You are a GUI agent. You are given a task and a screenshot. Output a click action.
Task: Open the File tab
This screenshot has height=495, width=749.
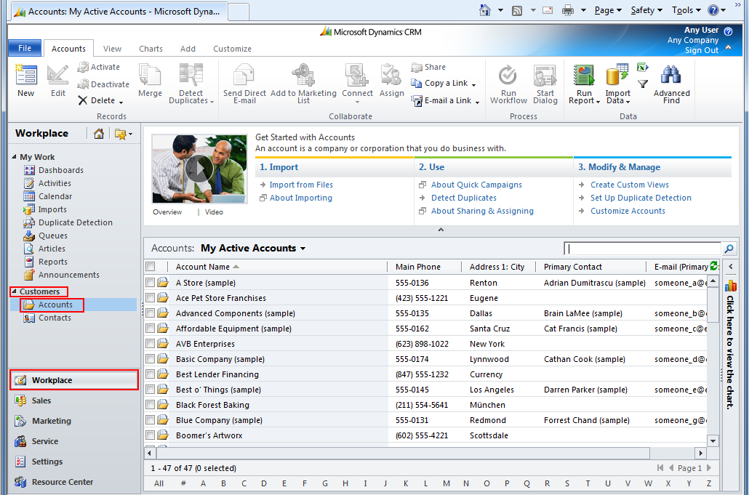point(25,48)
